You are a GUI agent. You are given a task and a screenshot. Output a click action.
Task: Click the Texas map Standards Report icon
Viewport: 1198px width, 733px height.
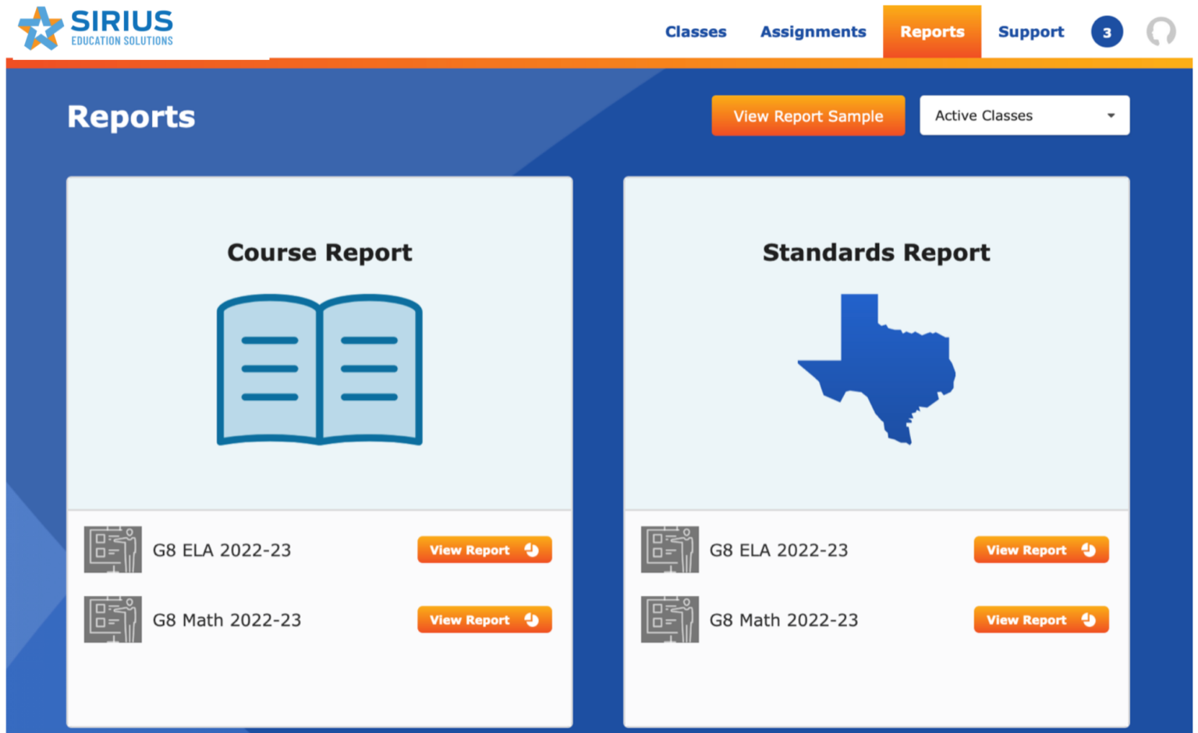pos(875,366)
